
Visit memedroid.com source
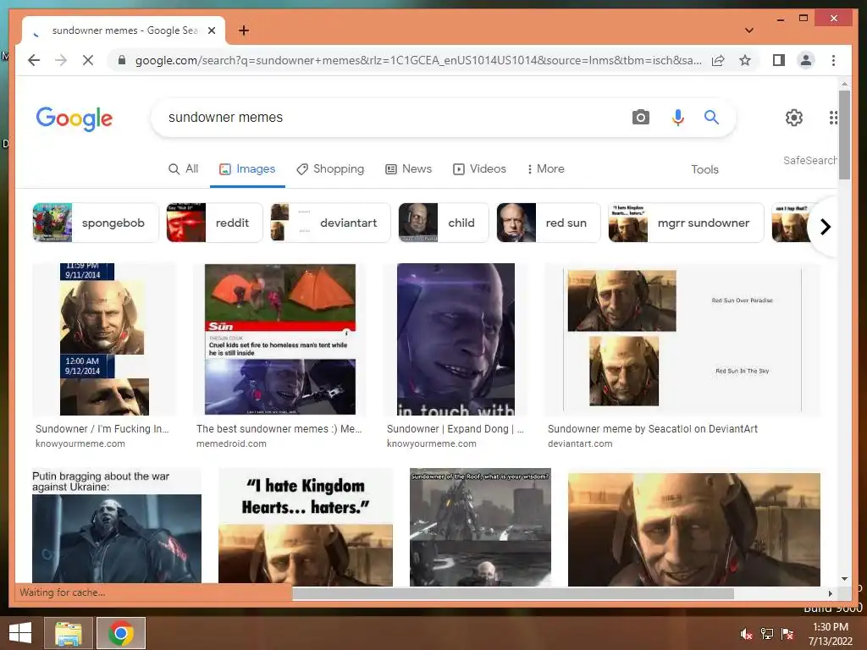[231, 443]
